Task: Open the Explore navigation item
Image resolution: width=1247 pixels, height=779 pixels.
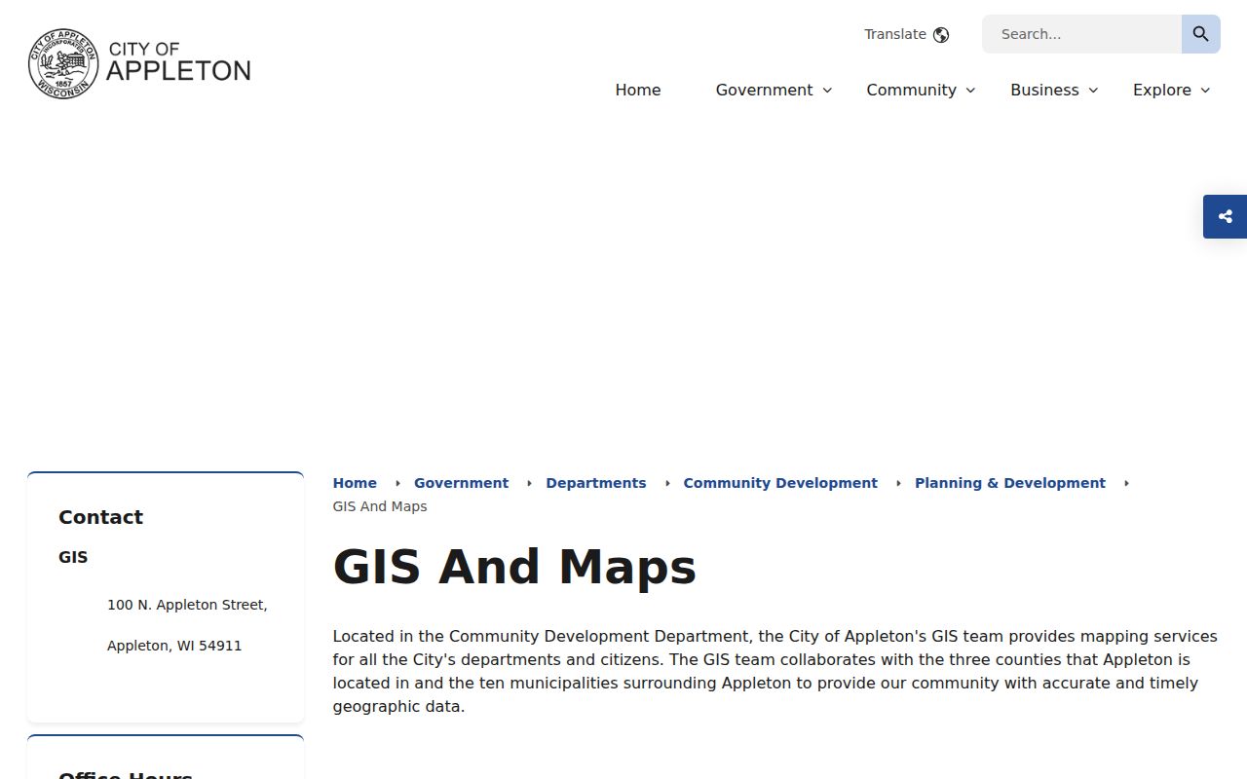Action: click(1161, 90)
